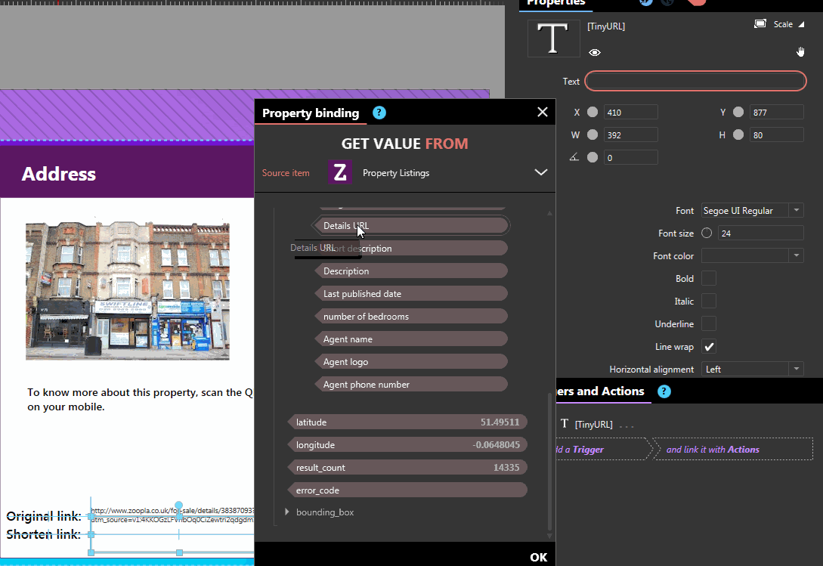Disable the Line wrap checkbox
Screen dimensions: 823x566
[x=709, y=347]
